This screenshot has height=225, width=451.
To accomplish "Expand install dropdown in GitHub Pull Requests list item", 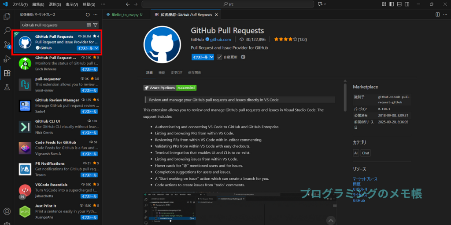I will pyautogui.click(x=96, y=48).
